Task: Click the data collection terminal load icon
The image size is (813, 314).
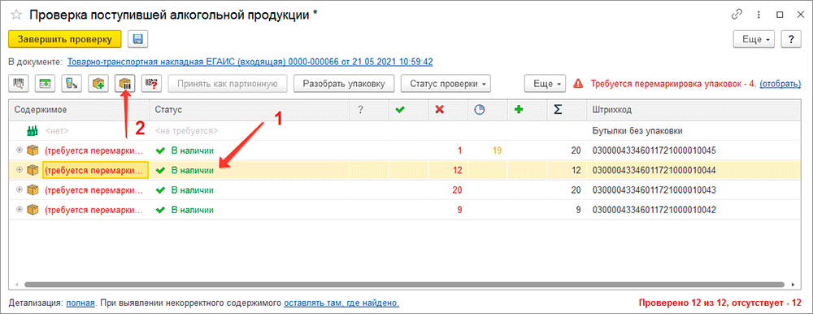Action: click(72, 84)
